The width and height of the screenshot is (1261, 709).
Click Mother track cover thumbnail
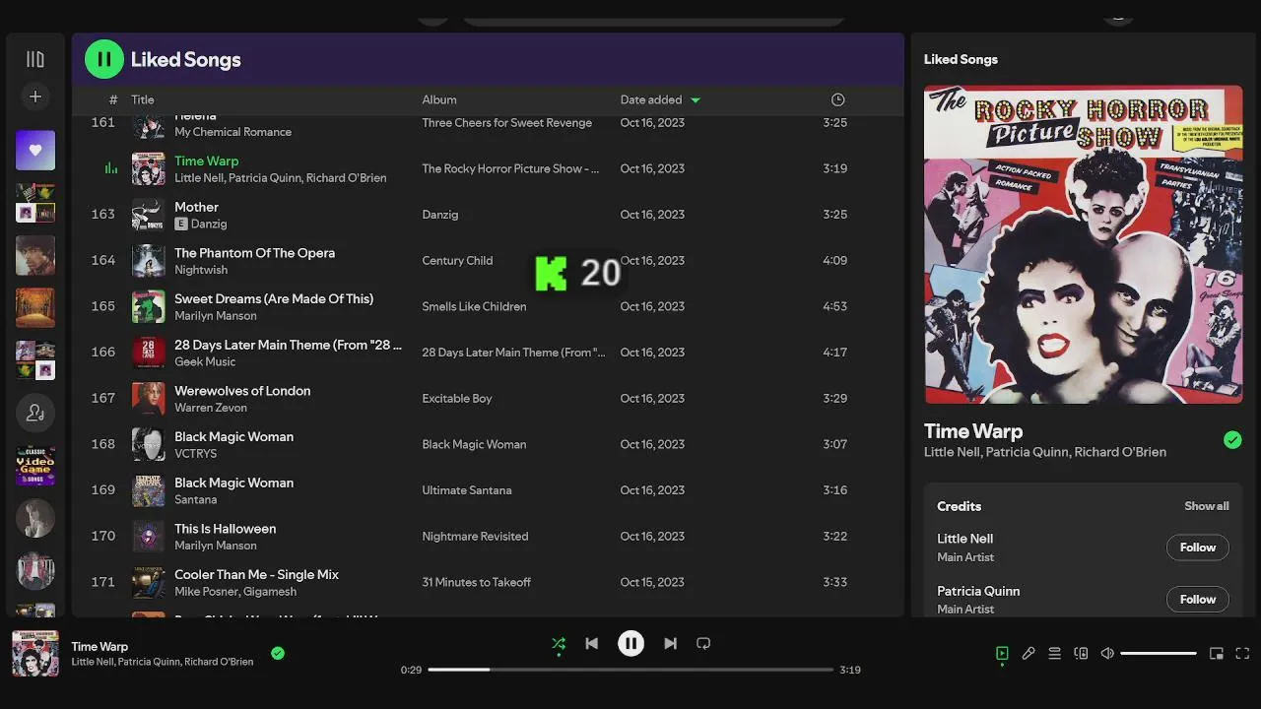pos(149,215)
